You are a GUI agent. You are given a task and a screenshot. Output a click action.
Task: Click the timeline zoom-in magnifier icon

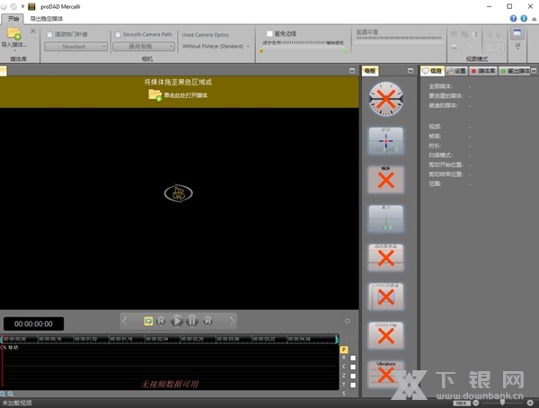pos(4,395)
